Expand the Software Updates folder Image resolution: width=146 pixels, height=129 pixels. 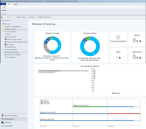[x=2, y=29]
